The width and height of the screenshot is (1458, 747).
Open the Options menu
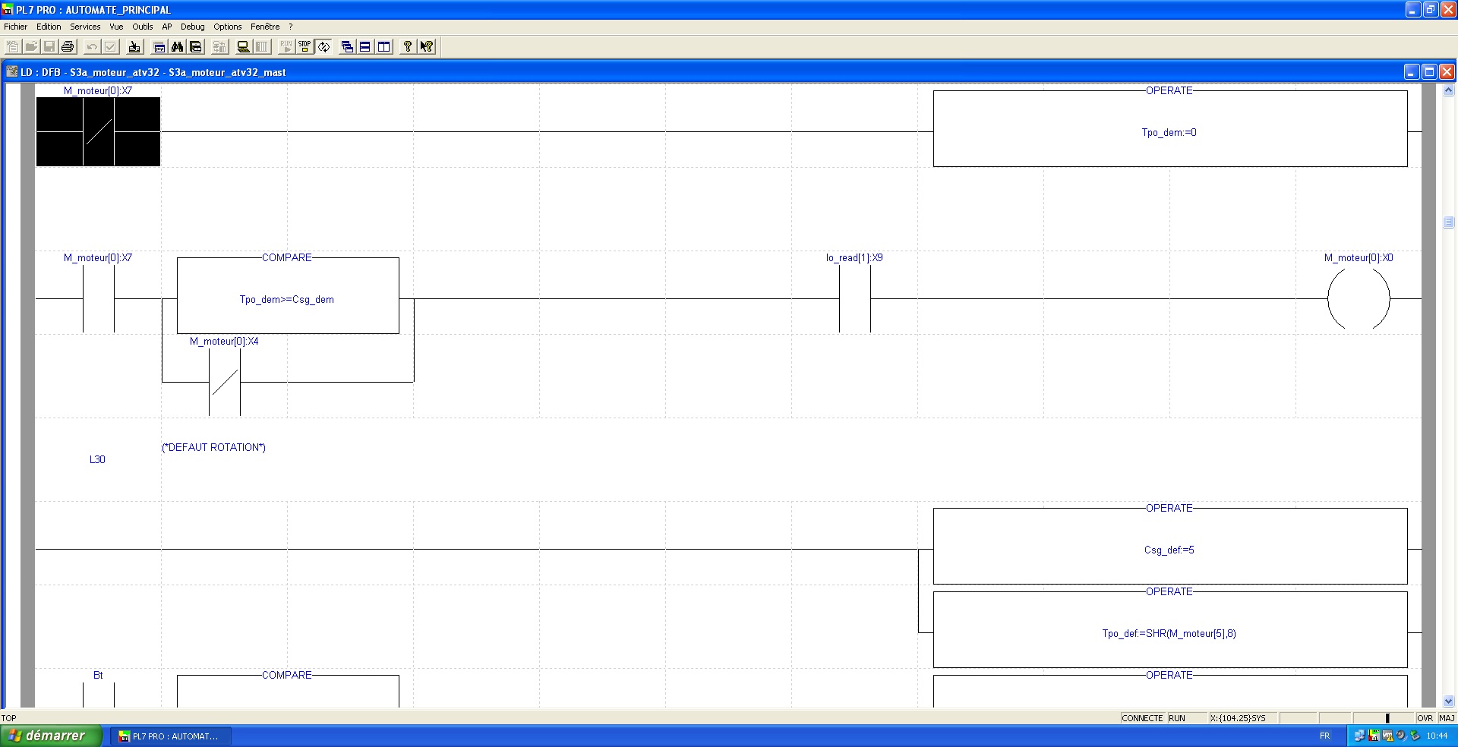click(228, 27)
